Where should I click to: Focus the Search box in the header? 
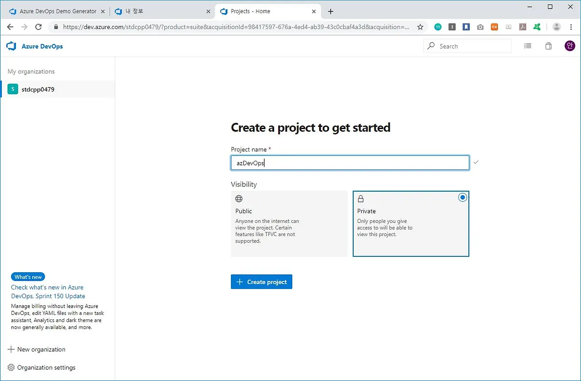[x=468, y=46]
